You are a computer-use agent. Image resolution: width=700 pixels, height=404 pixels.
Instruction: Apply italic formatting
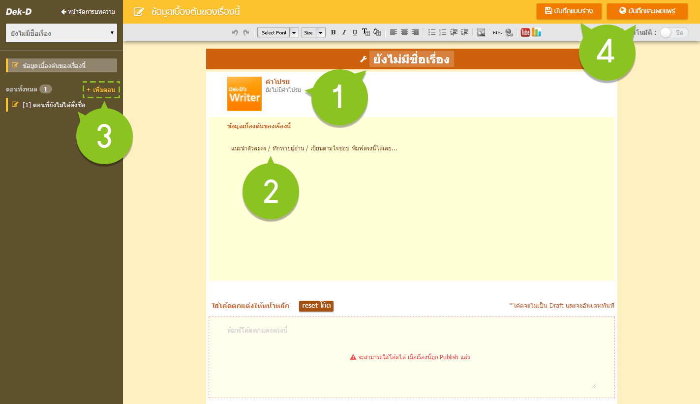click(x=344, y=32)
